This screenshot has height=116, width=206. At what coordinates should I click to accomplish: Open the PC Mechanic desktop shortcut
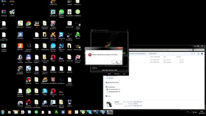coord(53,103)
